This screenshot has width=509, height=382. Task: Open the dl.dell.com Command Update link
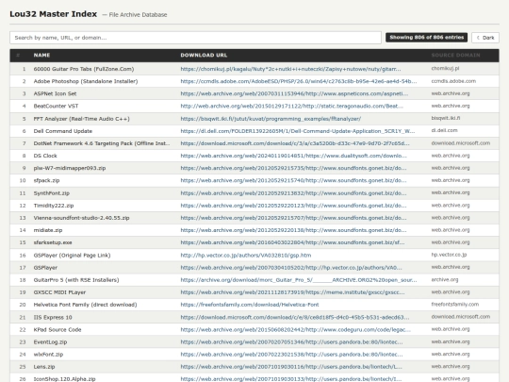298,131
